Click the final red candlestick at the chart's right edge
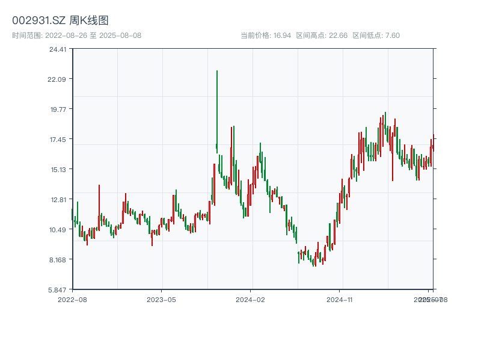 [434, 143]
